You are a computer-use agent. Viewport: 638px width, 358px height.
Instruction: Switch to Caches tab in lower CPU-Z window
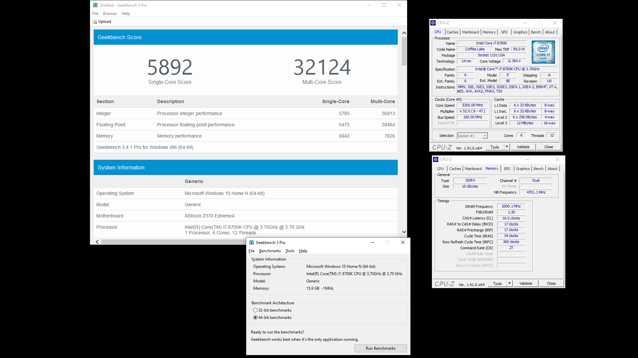pyautogui.click(x=455, y=169)
